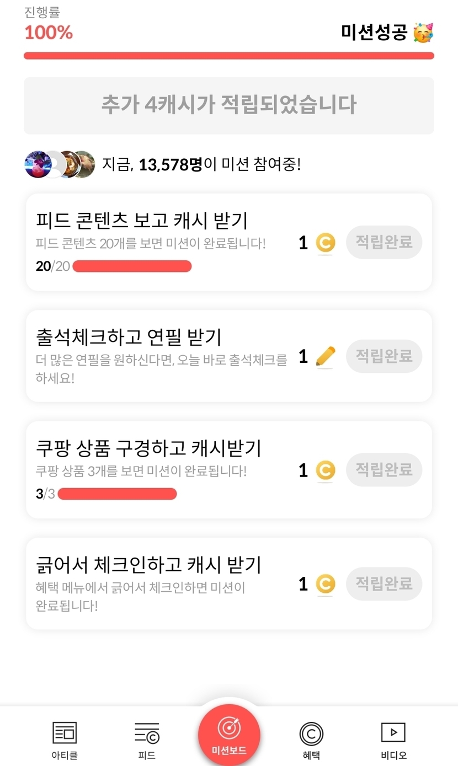Tap pencil icon on 출석체크 mission
458x766 pixels.
[326, 356]
